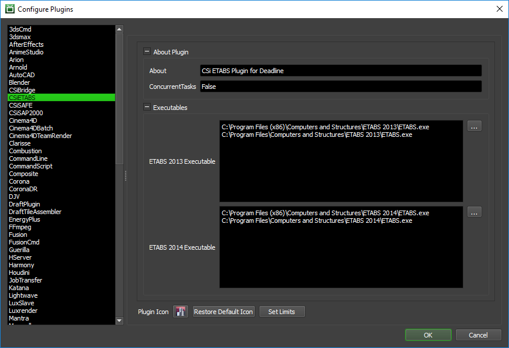Restore the default plugin icon

coord(224,312)
